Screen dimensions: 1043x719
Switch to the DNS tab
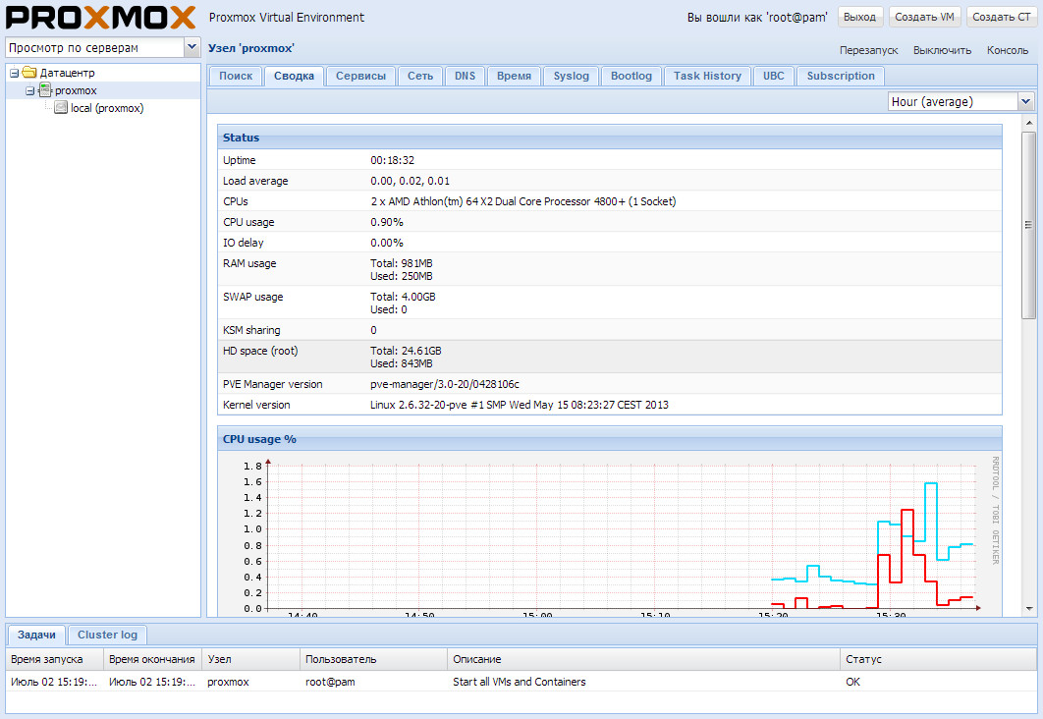click(465, 76)
